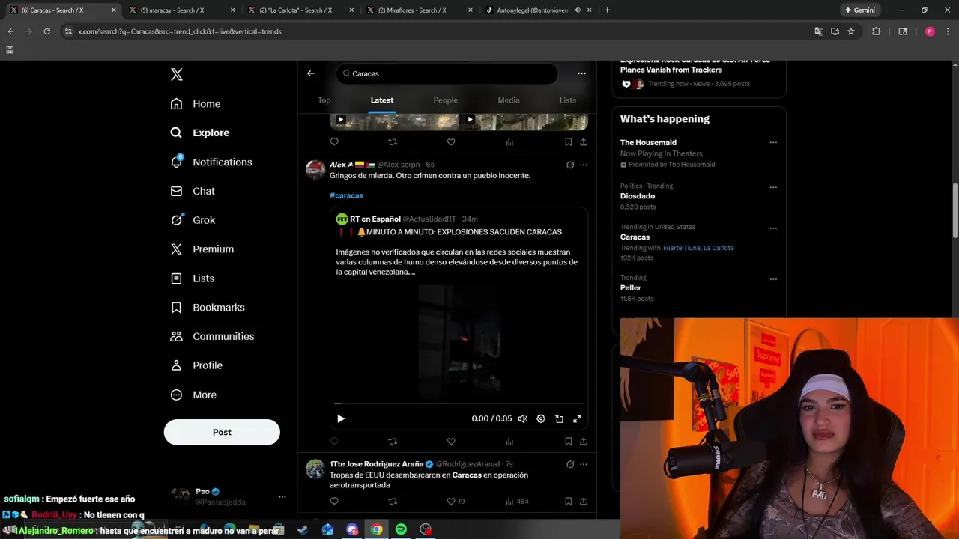This screenshot has width=959, height=539.
Task: Open Chat in the sidebar
Action: click(193, 191)
